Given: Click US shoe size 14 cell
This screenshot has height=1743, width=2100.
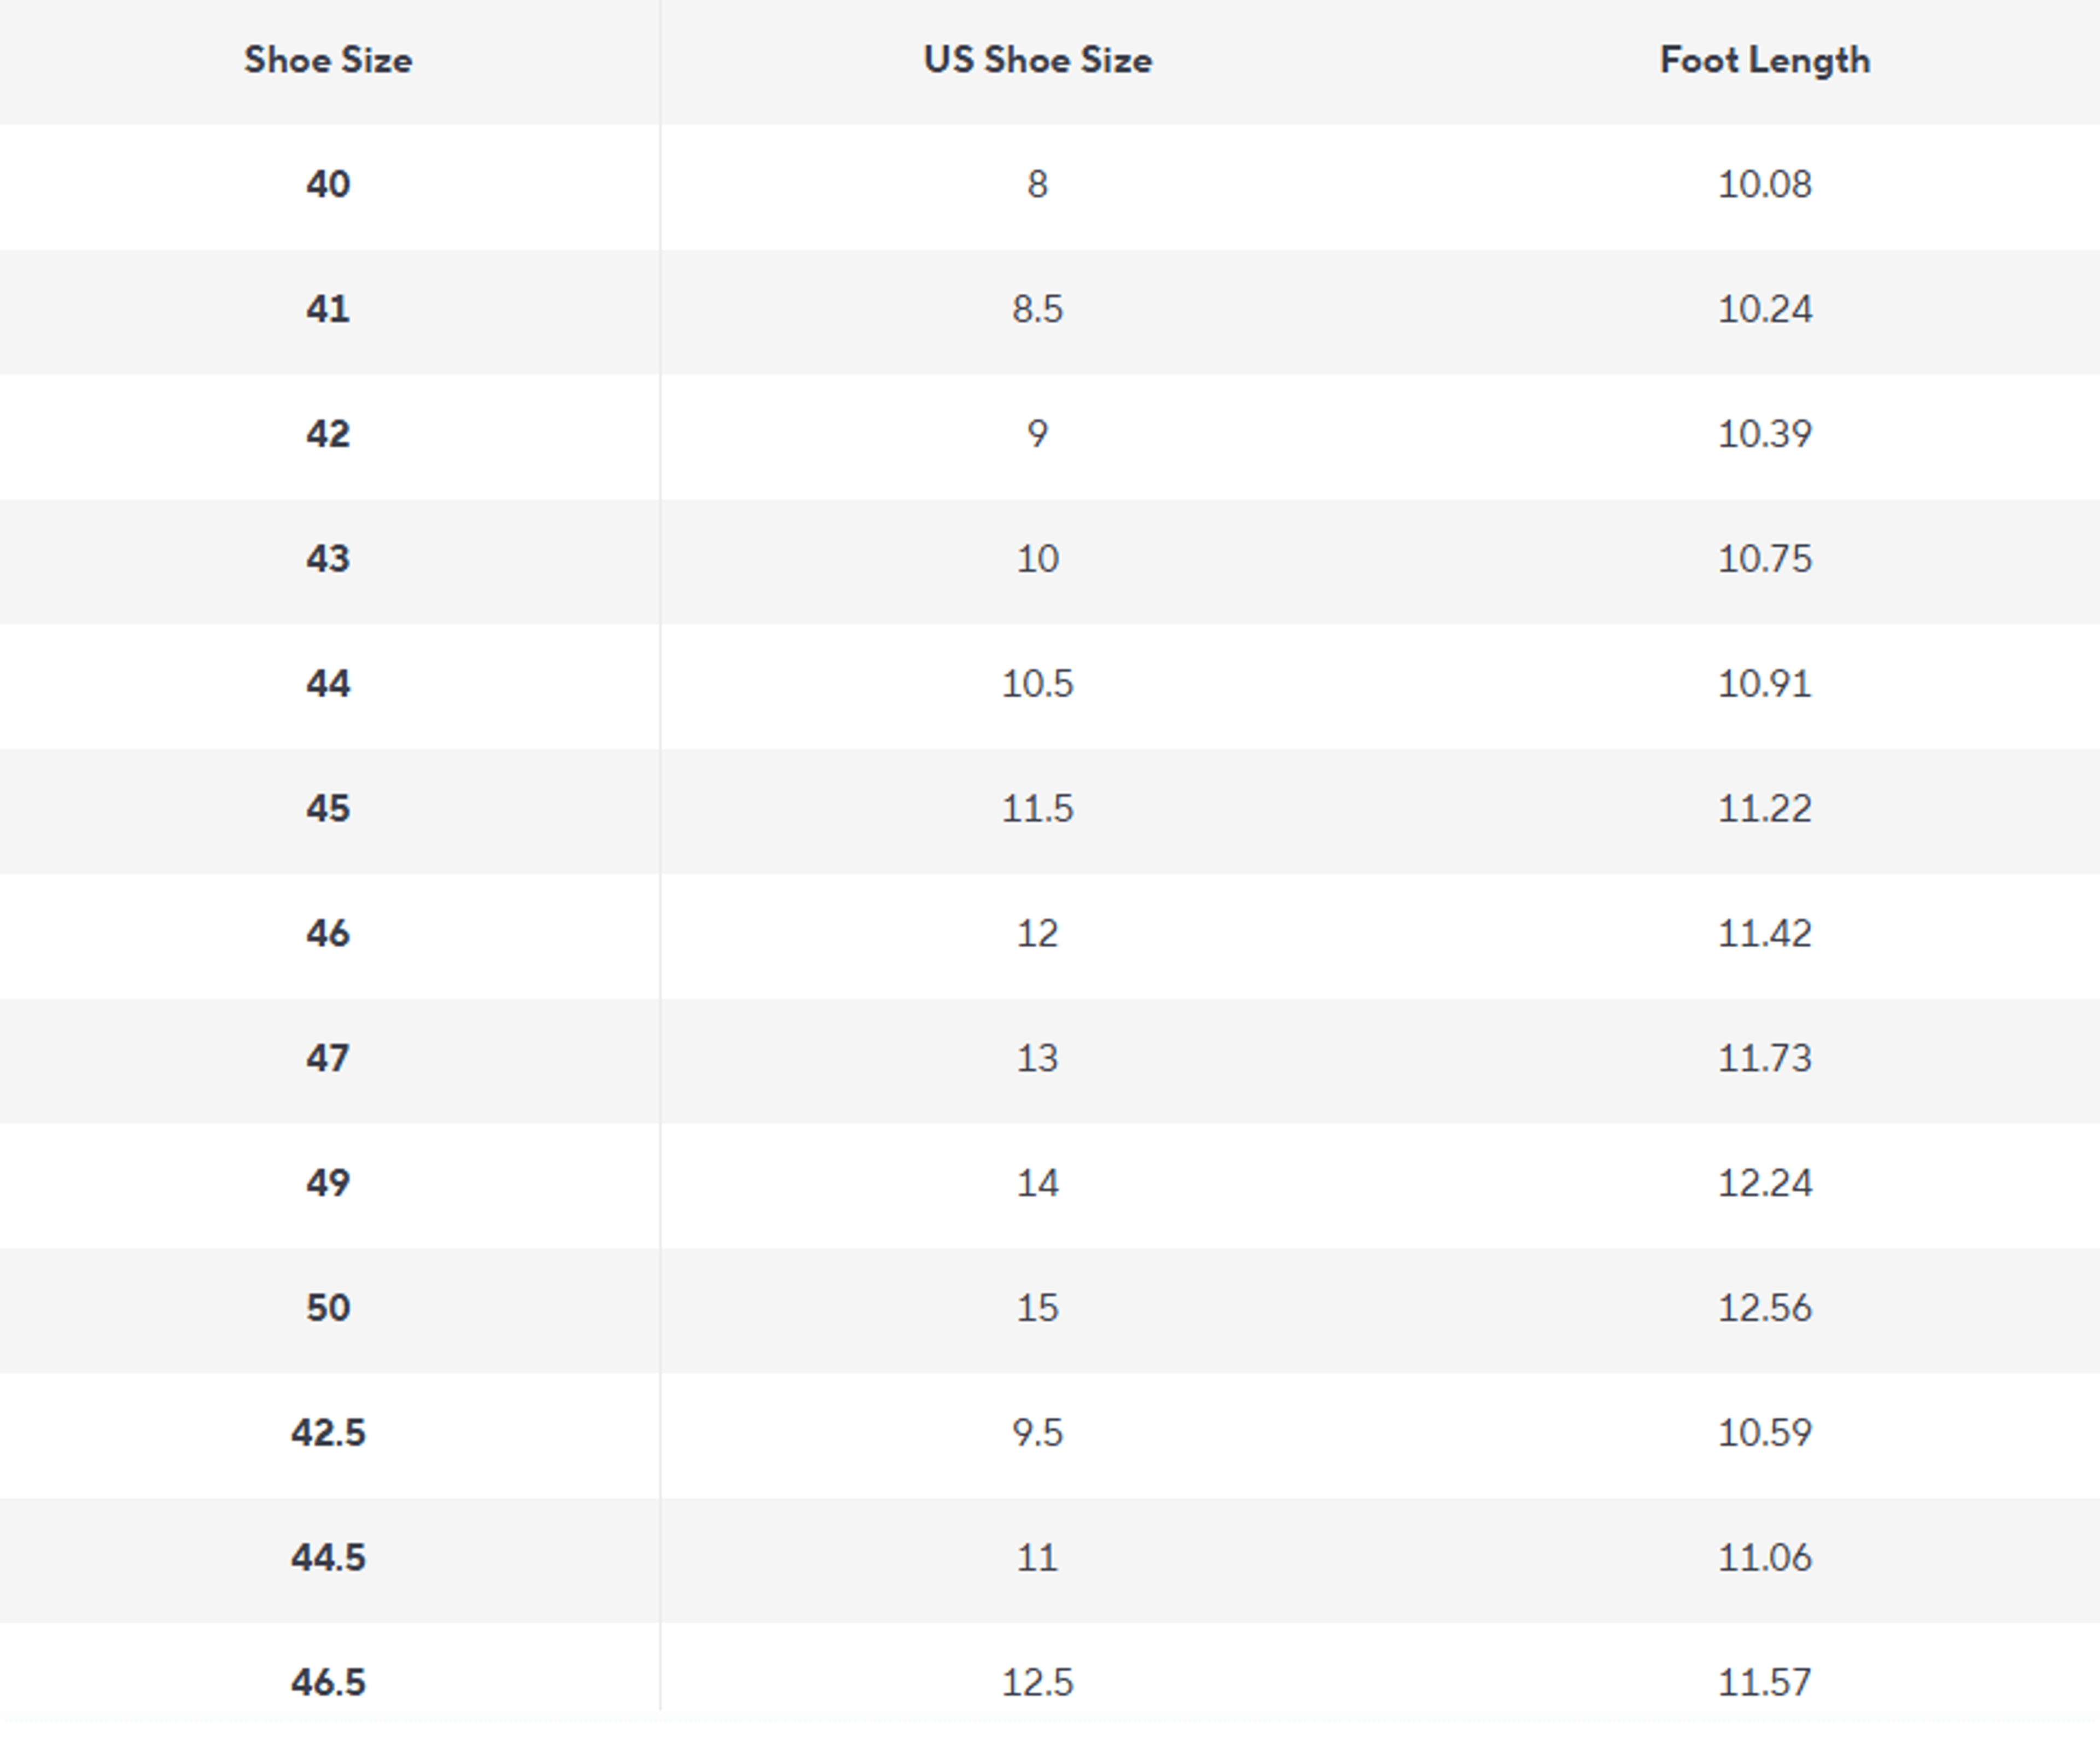Looking at the screenshot, I should (x=1037, y=1184).
